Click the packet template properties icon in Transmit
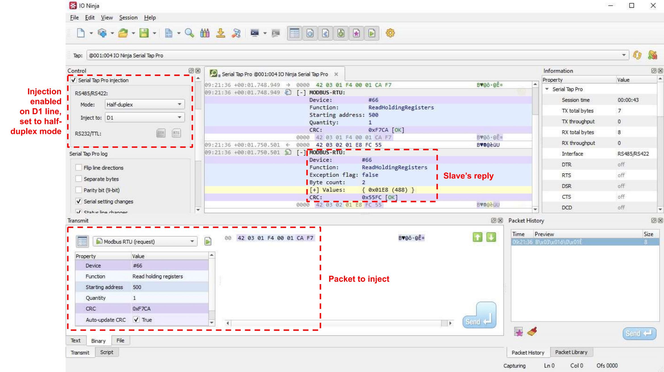 (x=82, y=241)
